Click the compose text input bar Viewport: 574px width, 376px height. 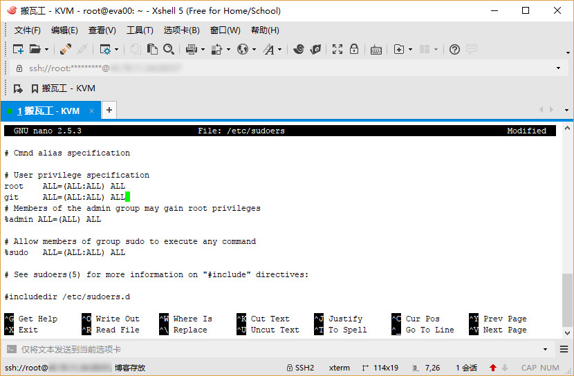click(x=277, y=350)
